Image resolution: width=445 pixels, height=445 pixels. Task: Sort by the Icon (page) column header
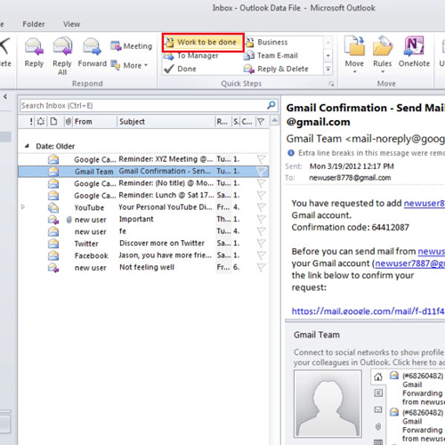point(53,121)
